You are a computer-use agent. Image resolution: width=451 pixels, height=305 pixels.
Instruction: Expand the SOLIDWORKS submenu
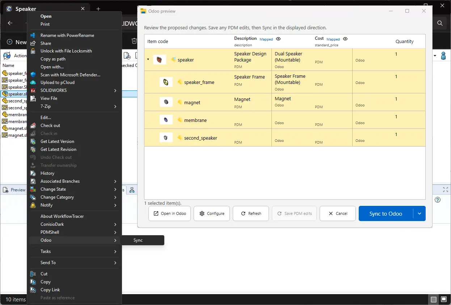coord(115,90)
